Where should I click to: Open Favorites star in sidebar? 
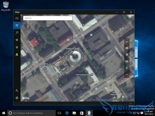click(x=17, y=47)
